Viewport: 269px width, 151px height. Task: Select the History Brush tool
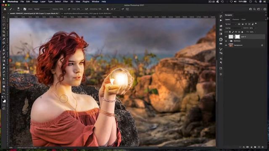[x=4, y=54]
